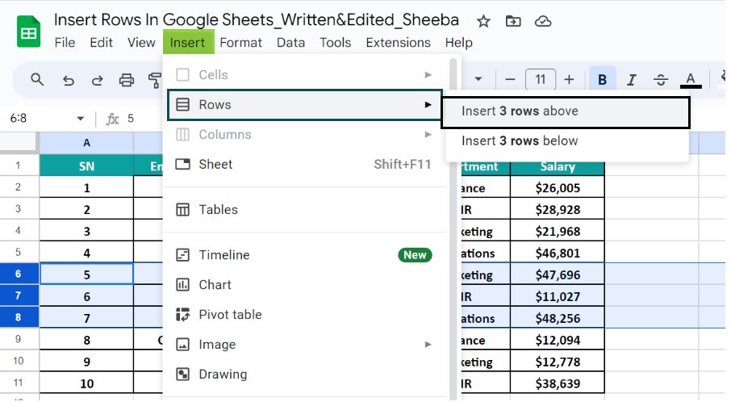Click the font size field showing 11
Screen dimensions: 731x402
pos(541,79)
